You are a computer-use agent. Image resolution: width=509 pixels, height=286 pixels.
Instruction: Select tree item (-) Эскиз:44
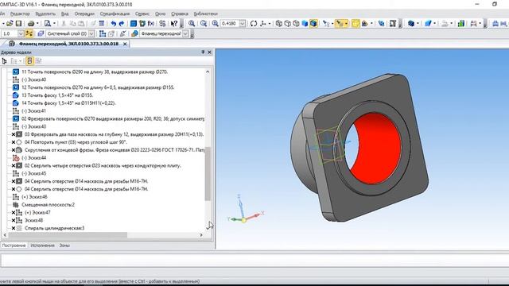tap(33, 157)
